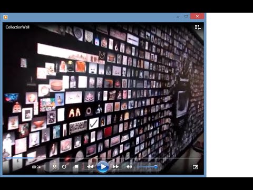Screen dimensions: 253x190
Task: Switch to Library view
Action: (x=198, y=27)
